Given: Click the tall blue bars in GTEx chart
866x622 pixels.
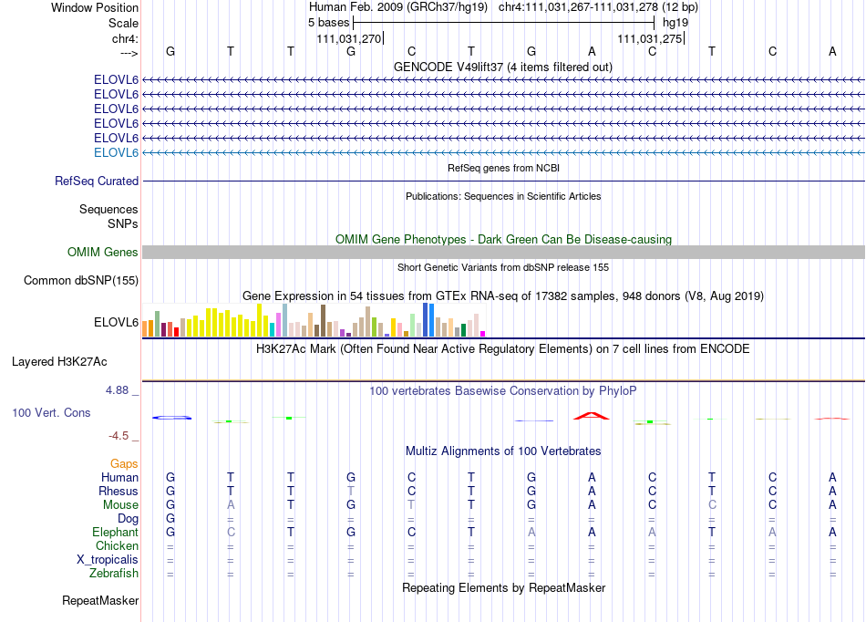Looking at the screenshot, I should [428, 320].
